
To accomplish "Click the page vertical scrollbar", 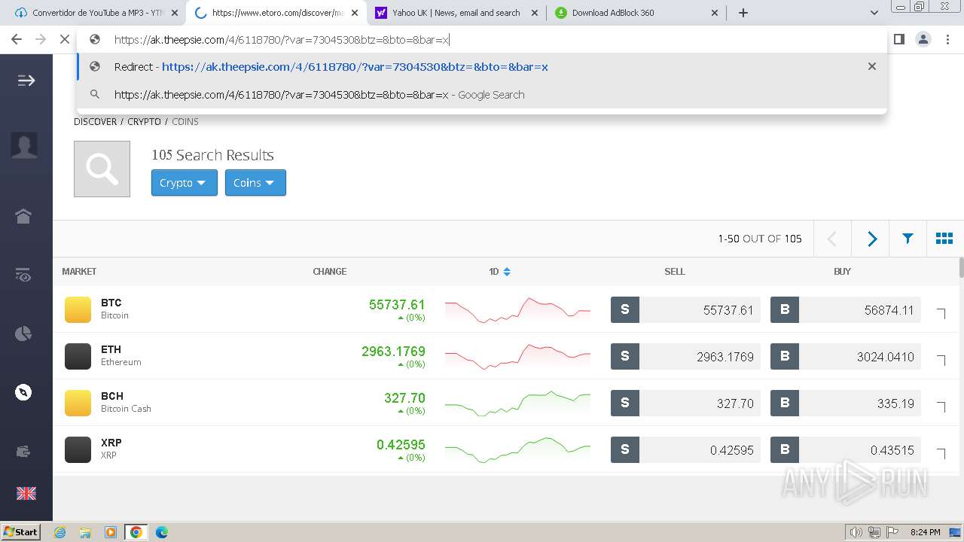I will pos(960,268).
